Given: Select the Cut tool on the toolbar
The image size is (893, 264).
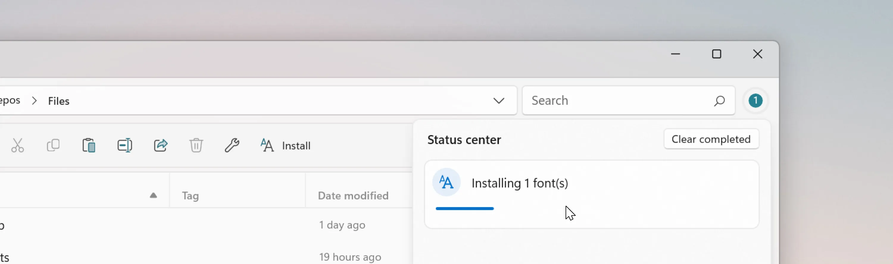Looking at the screenshot, I should (17, 145).
